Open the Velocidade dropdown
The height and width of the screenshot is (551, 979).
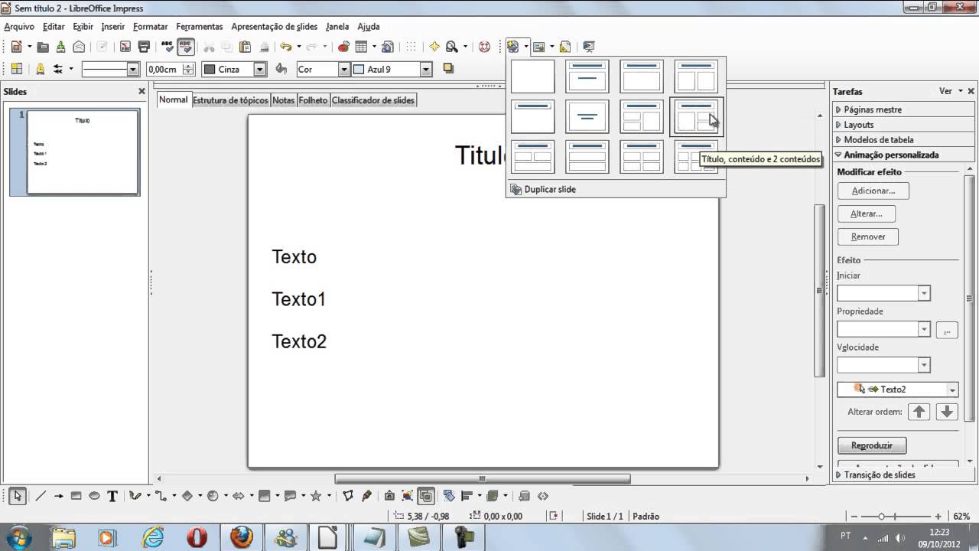[924, 365]
